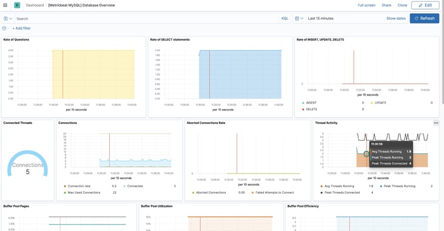Focus the Search query input field
Image resolution: width=444 pixels, height=231 pixels.
point(147,18)
